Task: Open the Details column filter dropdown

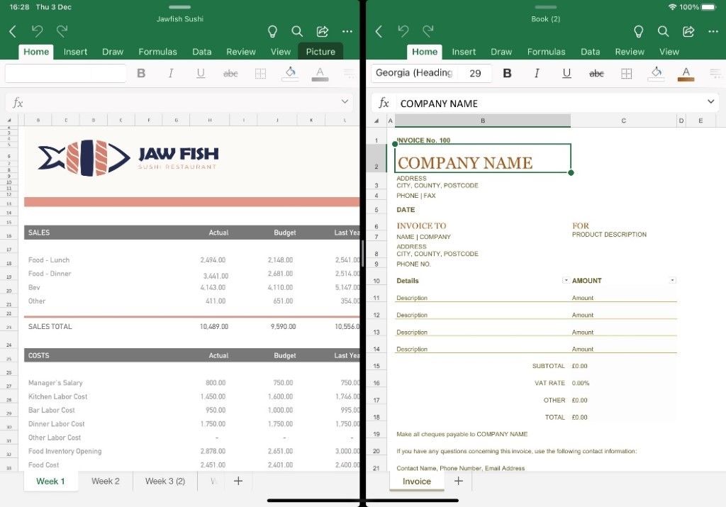Action: 566,280
